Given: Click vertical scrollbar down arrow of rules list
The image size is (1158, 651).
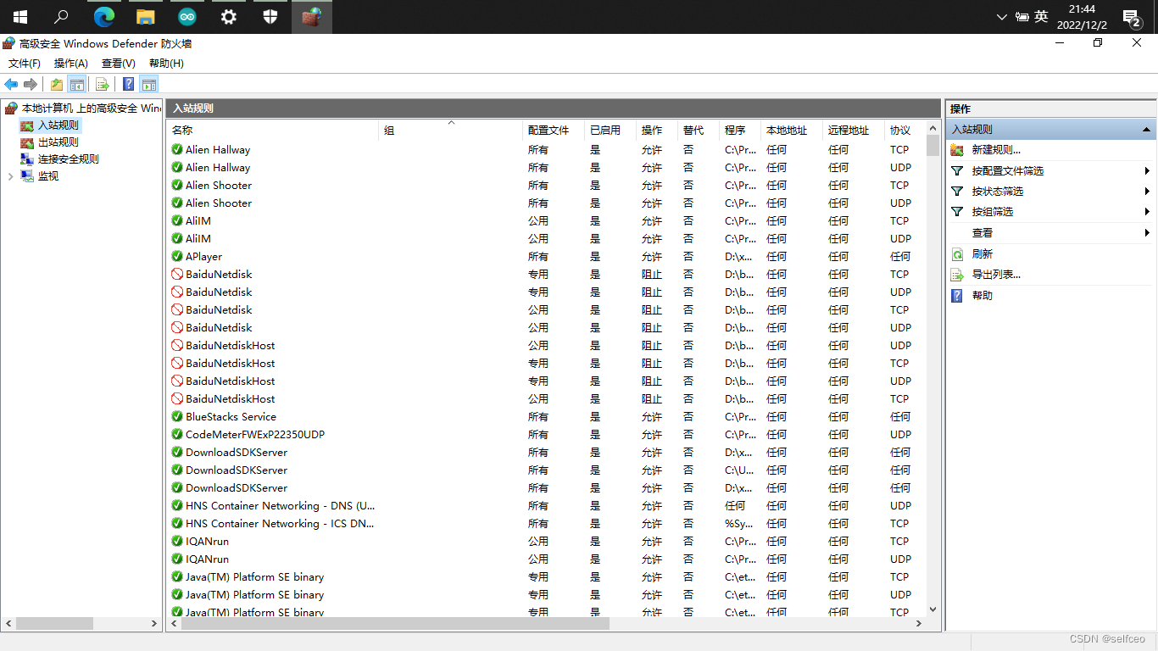Looking at the screenshot, I should [933, 609].
